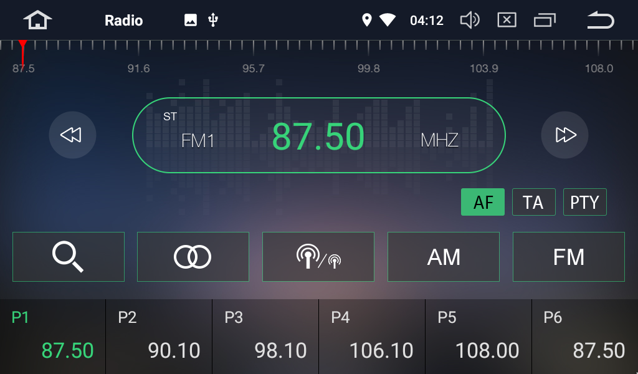
Task: Tap the home icon in status bar
Action: click(37, 21)
